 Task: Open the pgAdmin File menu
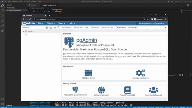(x=41, y=23)
